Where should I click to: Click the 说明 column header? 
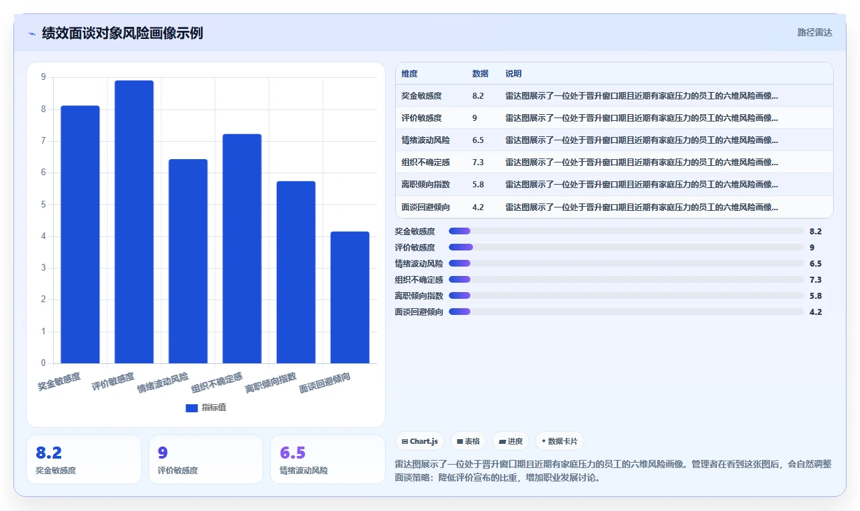514,74
